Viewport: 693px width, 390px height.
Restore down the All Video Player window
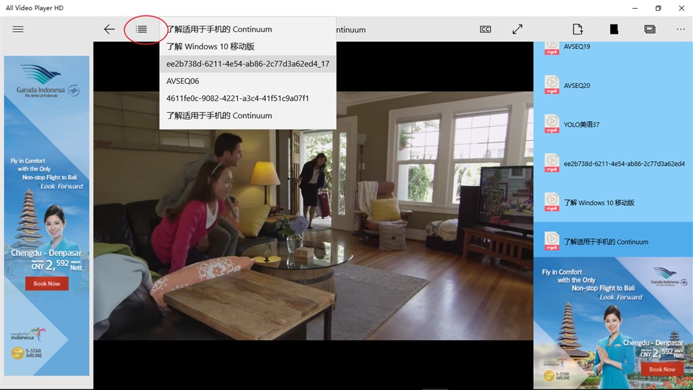tap(658, 8)
